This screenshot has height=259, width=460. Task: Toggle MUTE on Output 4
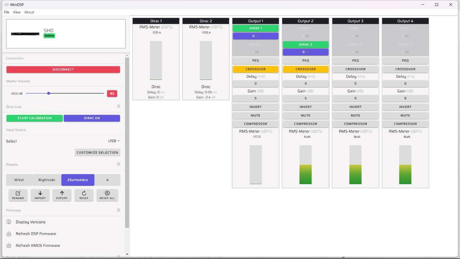pyautogui.click(x=405, y=115)
